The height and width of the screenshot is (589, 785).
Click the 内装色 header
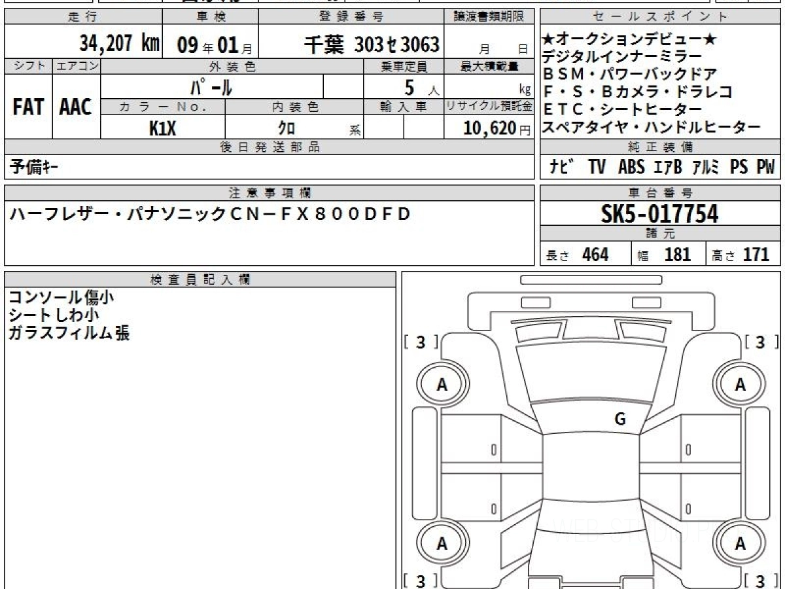tap(294, 107)
